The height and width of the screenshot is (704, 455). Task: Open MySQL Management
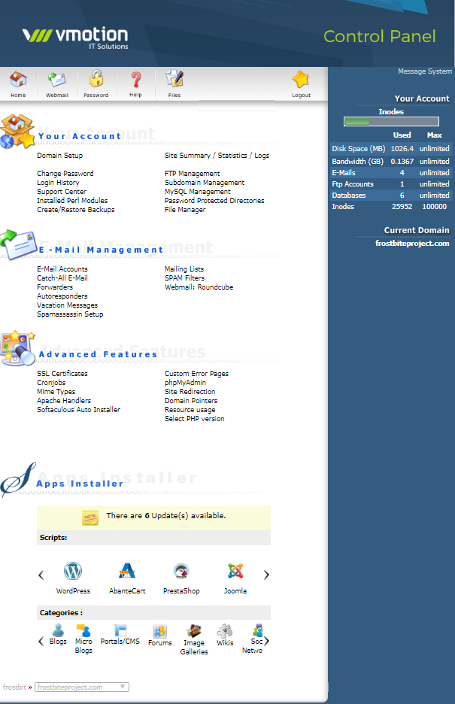coord(198,191)
